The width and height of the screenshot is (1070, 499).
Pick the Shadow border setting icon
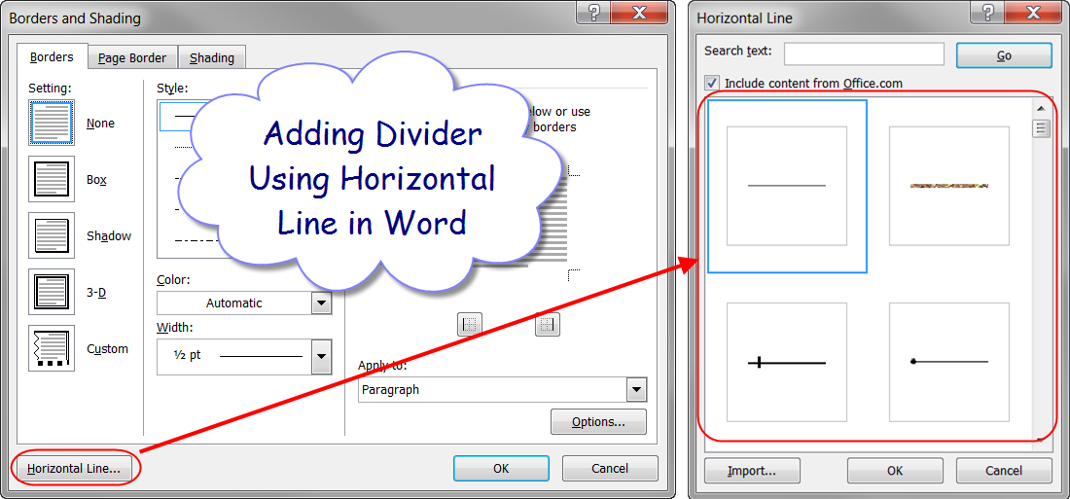point(52,236)
